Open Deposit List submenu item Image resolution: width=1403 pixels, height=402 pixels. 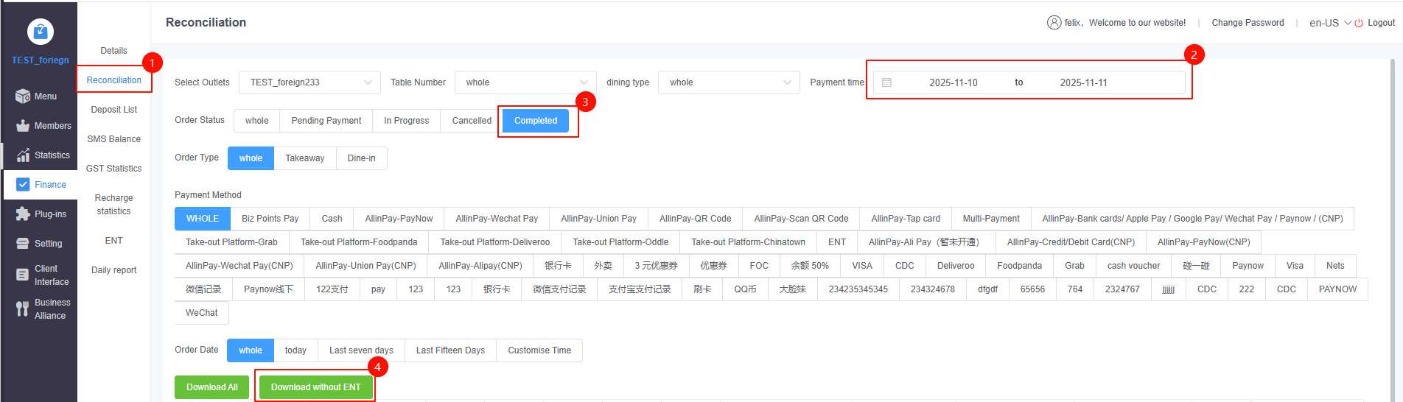pyautogui.click(x=114, y=110)
